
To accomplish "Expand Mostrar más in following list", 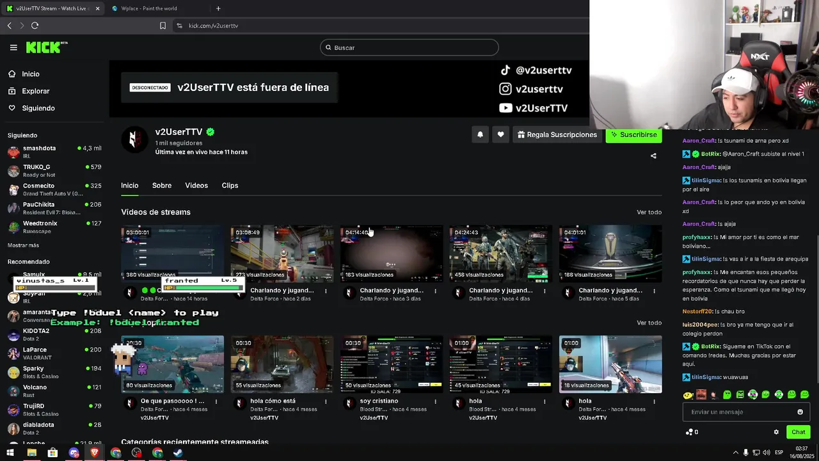I will point(23,245).
